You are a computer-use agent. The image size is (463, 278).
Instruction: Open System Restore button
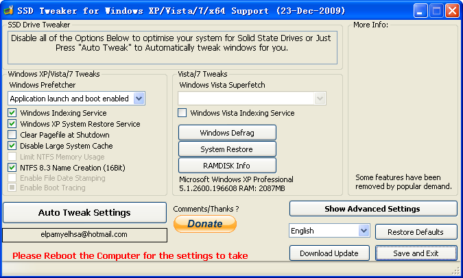(227, 149)
